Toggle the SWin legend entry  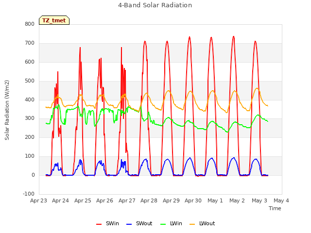pyautogui.click(x=107, y=223)
